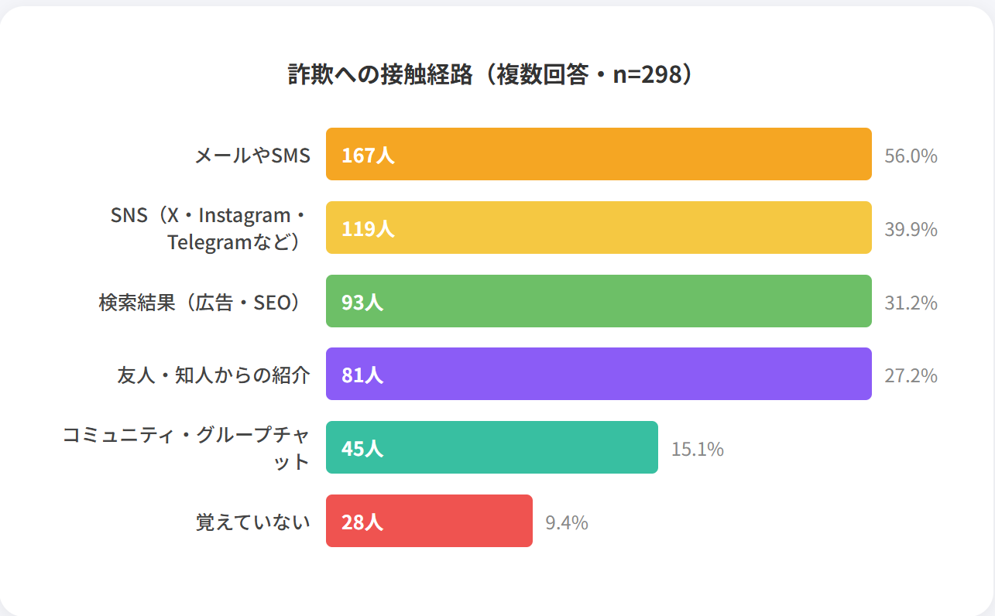The height and width of the screenshot is (616, 995).
Task: Select the yellow SNS bar
Action: tap(599, 228)
